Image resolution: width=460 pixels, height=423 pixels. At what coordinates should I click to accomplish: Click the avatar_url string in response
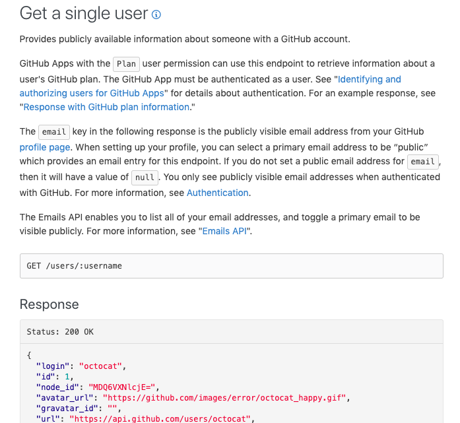tap(224, 398)
